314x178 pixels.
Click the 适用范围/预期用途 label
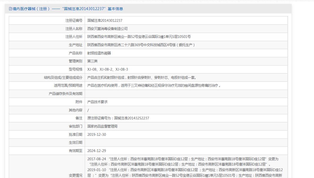point(68,86)
